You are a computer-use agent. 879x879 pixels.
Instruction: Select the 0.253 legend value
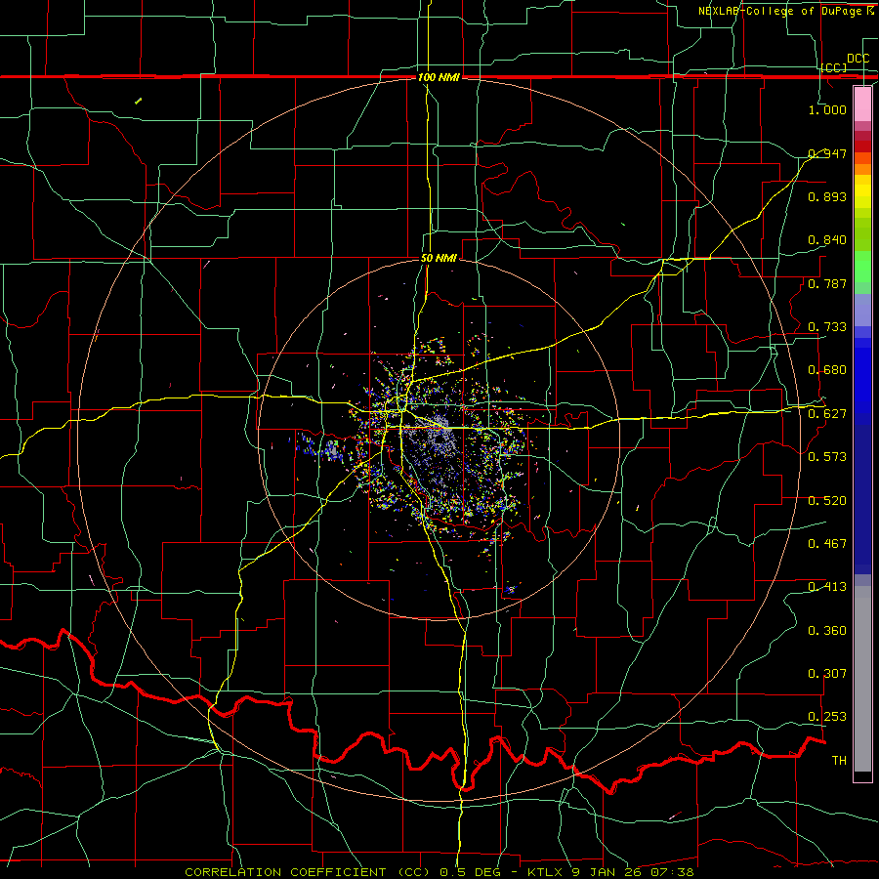827,717
